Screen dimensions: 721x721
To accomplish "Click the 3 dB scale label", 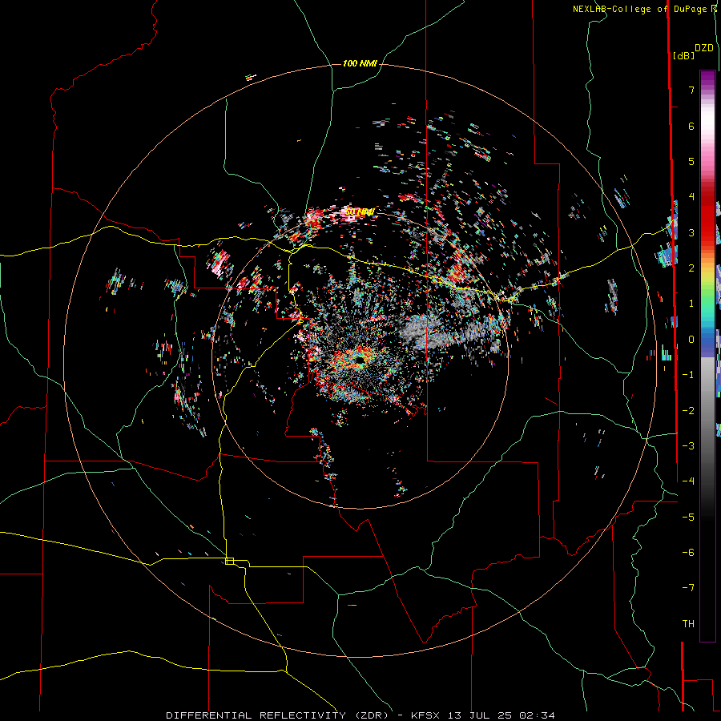I will coord(691,232).
